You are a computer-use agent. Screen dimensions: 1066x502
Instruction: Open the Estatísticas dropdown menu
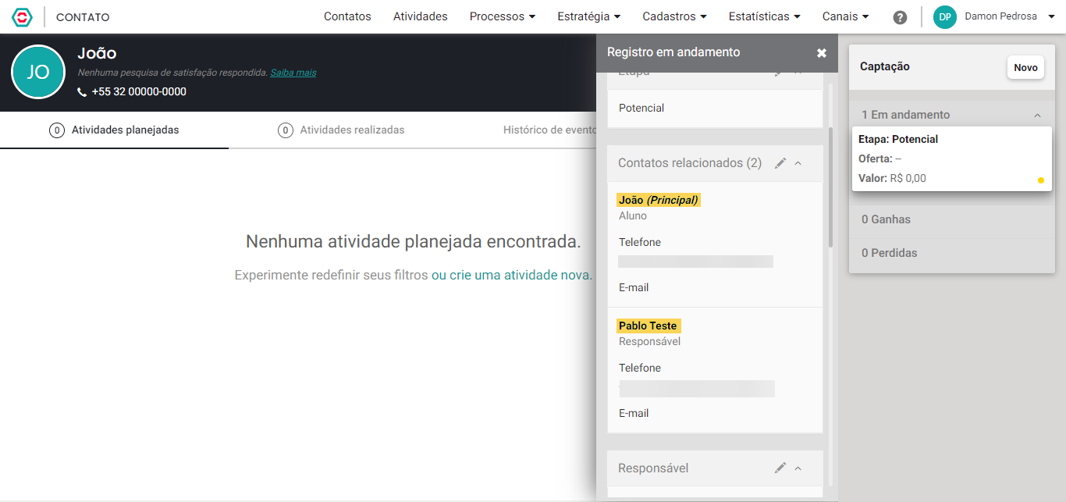(x=765, y=16)
